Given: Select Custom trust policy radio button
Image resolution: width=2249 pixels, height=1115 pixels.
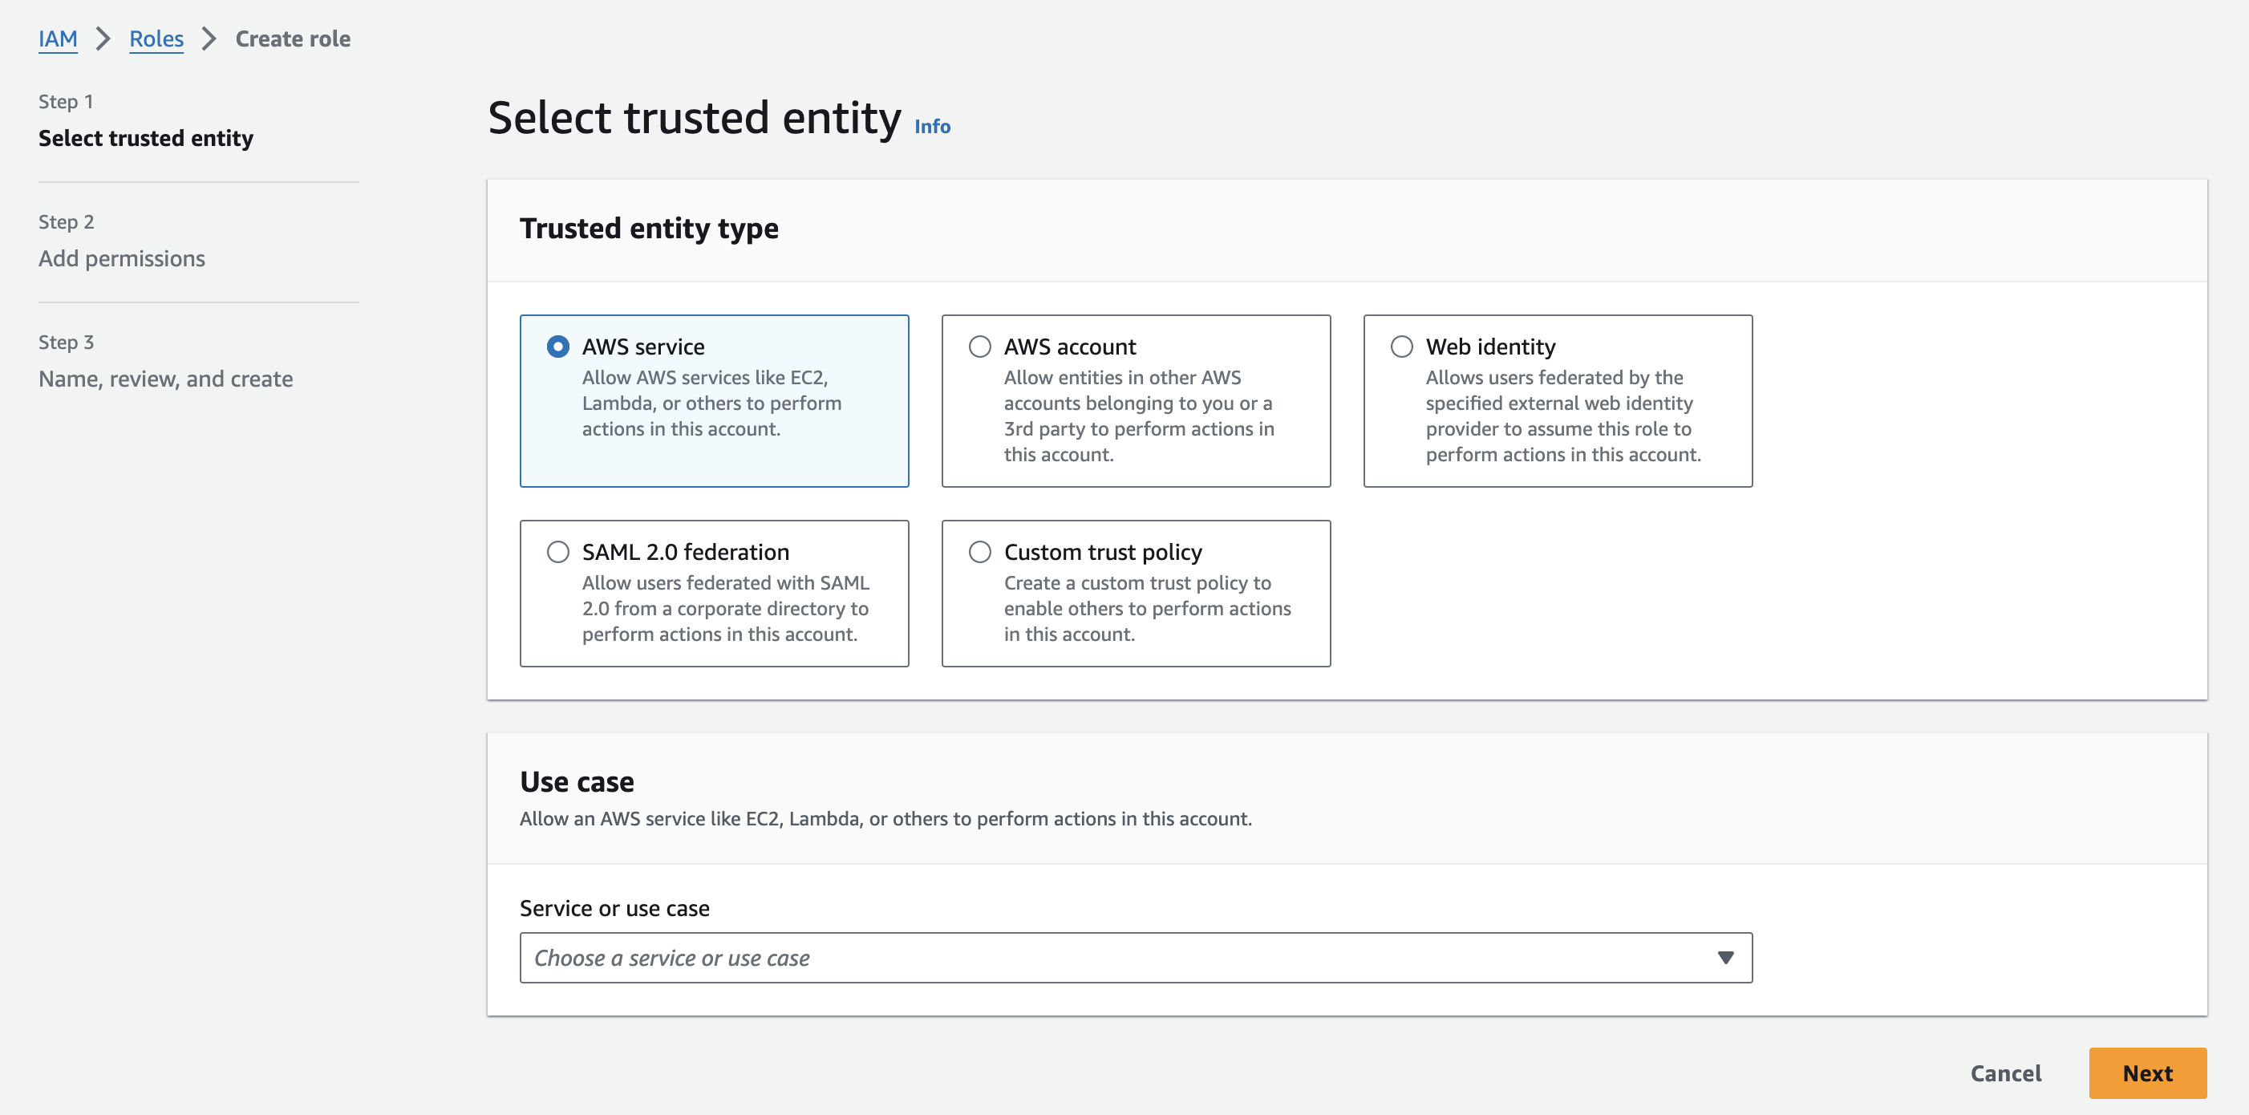Looking at the screenshot, I should [x=979, y=552].
